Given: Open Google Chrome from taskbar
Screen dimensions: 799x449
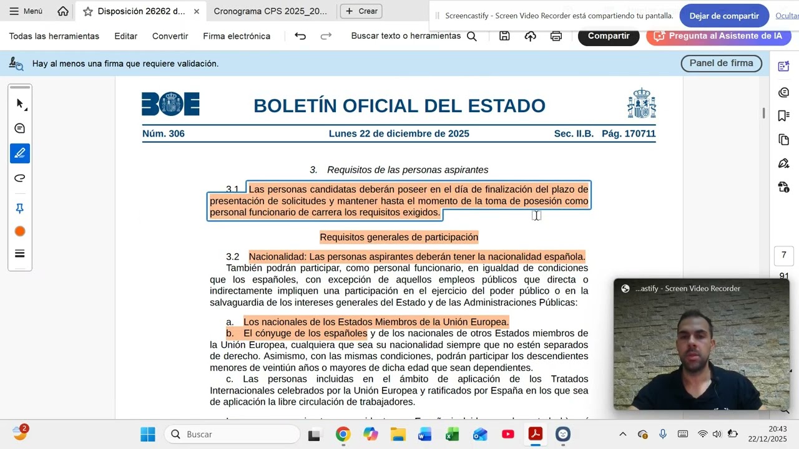Looking at the screenshot, I should (343, 434).
